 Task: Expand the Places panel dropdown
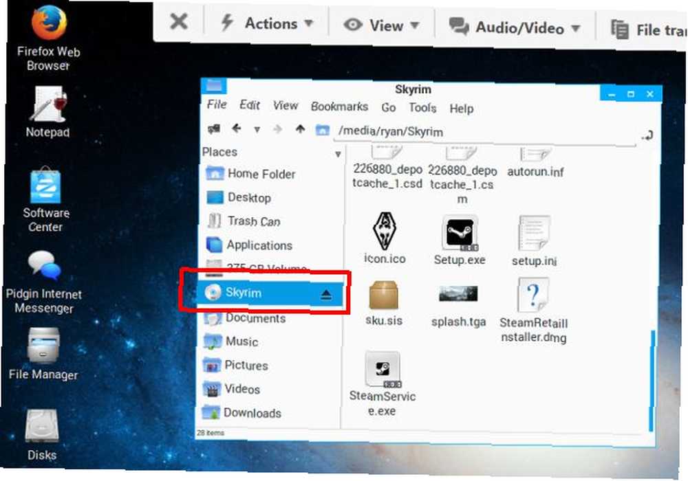[338, 154]
